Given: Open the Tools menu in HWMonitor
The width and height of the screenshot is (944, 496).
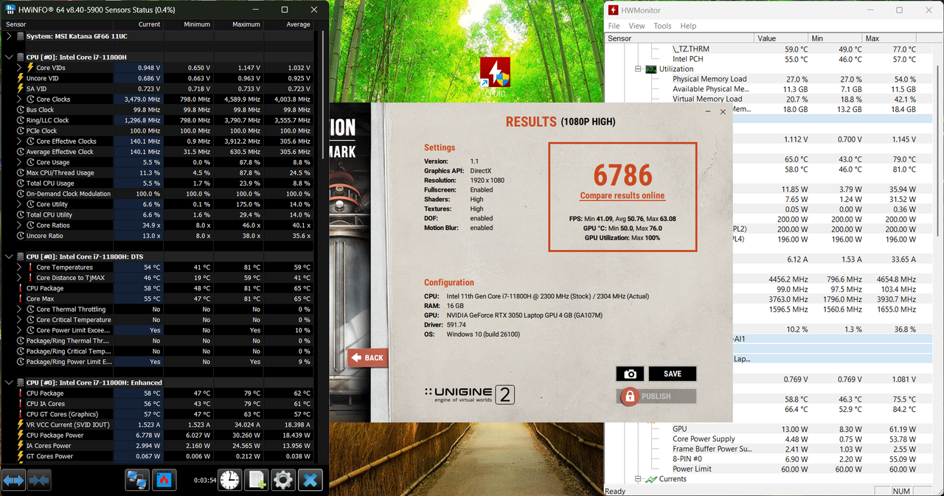Looking at the screenshot, I should point(662,26).
